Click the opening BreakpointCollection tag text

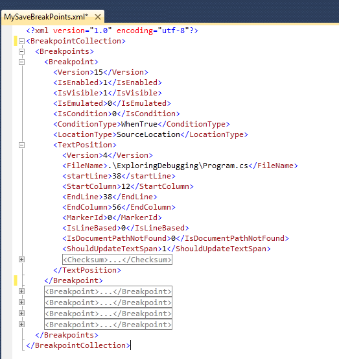76,41
